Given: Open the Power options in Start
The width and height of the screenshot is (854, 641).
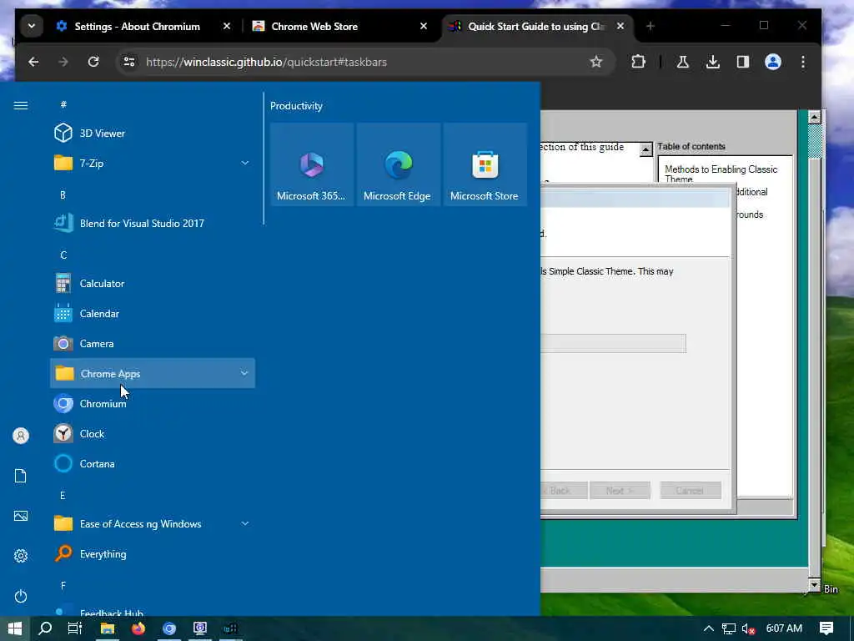Looking at the screenshot, I should (21, 596).
